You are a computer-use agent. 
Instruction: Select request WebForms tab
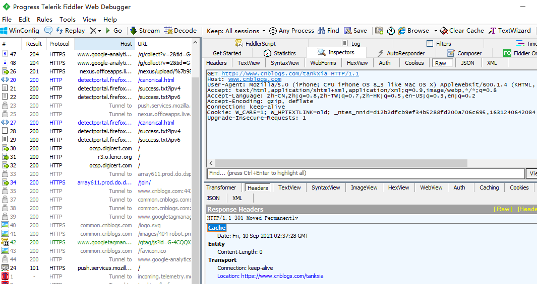[323, 63]
